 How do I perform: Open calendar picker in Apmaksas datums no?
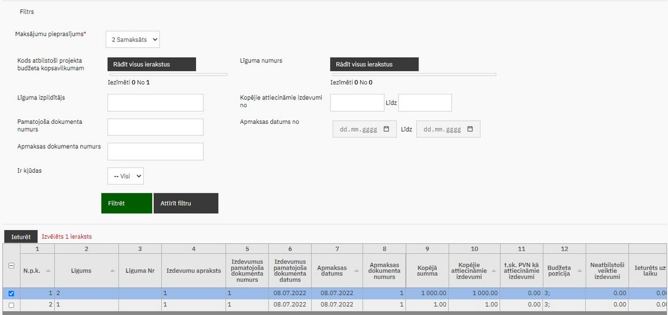[387, 129]
